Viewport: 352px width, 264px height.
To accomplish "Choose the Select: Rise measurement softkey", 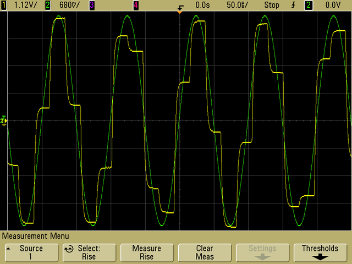I will [89, 253].
